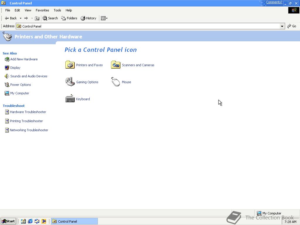The height and width of the screenshot is (225, 300).
Task: Launch Internet Explorer from quick launch
Action: (30, 221)
